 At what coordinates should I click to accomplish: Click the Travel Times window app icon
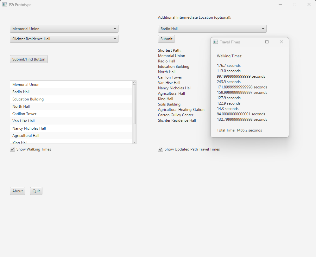coord(216,42)
